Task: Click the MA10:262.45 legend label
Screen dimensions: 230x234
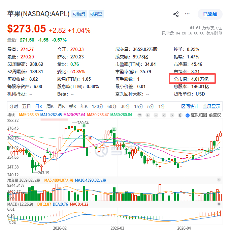Action: click(x=51, y=115)
